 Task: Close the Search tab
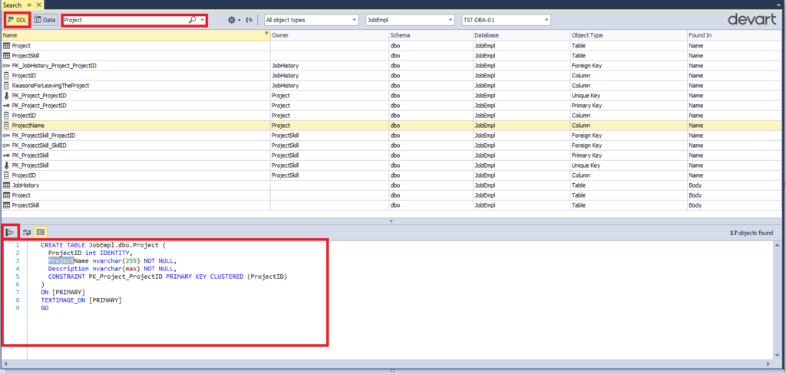(x=39, y=5)
